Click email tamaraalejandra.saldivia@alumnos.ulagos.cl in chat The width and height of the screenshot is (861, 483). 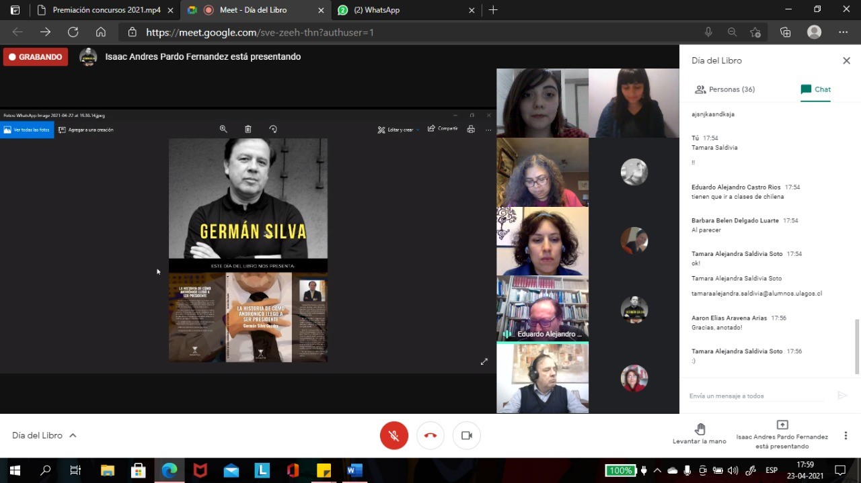coord(757,294)
